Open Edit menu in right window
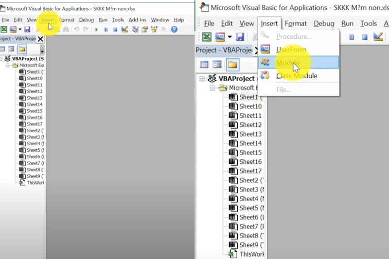 (227, 23)
